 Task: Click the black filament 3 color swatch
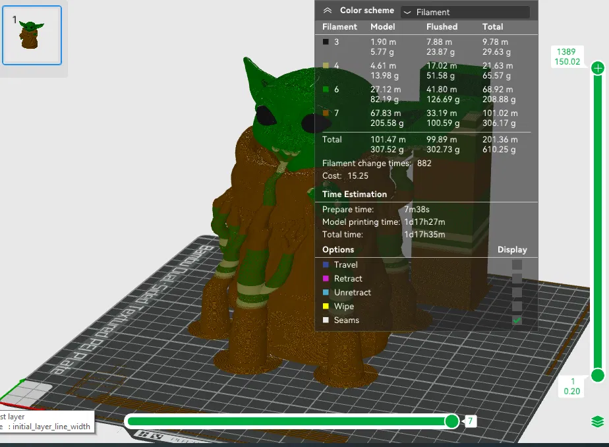coord(326,42)
